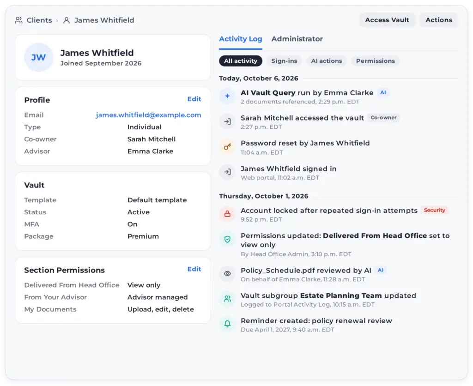Viewport: 473px width, 386px height.
Task: Click the MFA 'On' value
Action: (x=133, y=224)
